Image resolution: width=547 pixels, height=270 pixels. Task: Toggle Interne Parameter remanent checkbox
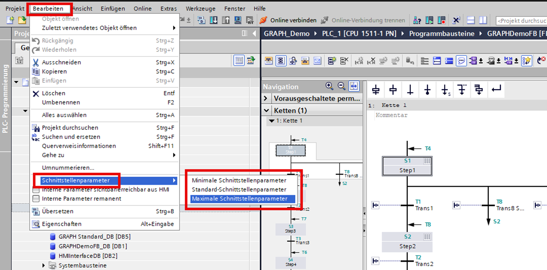(36, 199)
